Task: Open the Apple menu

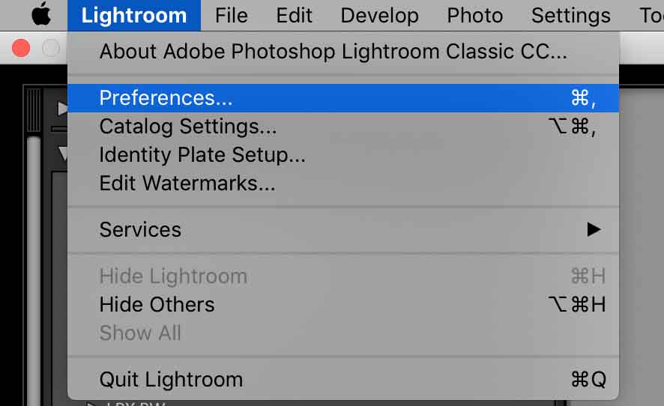Action: tap(41, 15)
